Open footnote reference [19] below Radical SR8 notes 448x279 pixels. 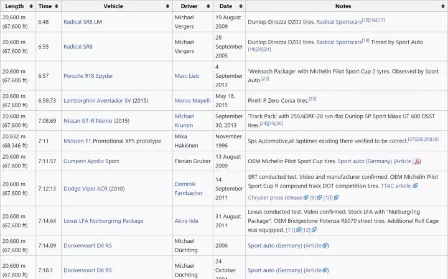click(x=251, y=49)
